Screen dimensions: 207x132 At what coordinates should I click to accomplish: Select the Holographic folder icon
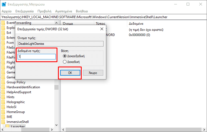pos(3,102)
